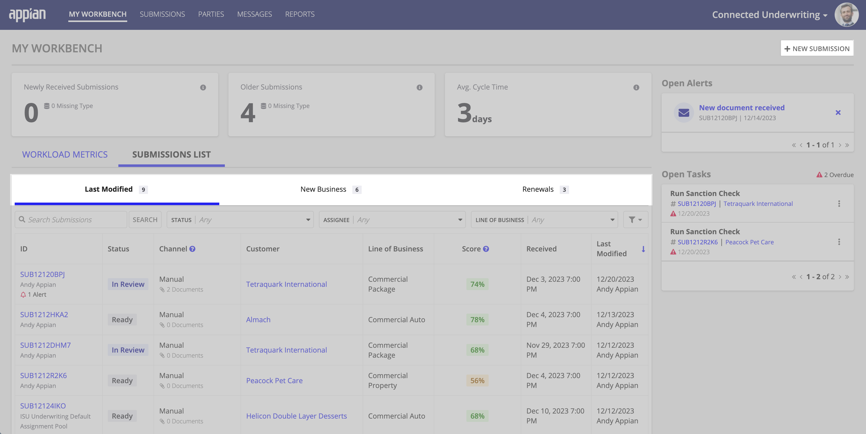Click the Customer column header
The image size is (866, 434).
(x=263, y=249)
